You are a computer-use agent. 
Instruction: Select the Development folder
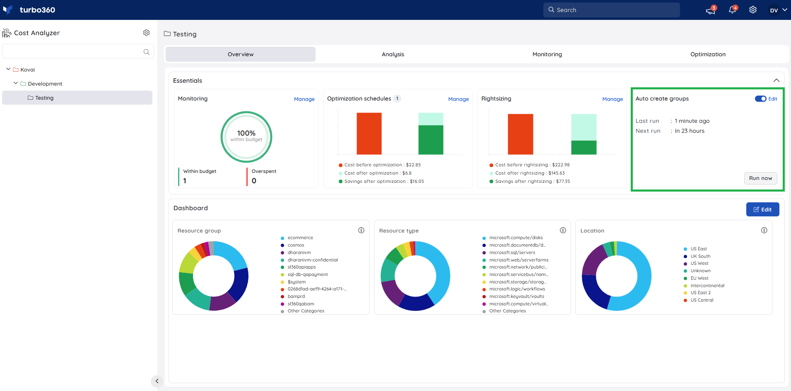[41, 84]
